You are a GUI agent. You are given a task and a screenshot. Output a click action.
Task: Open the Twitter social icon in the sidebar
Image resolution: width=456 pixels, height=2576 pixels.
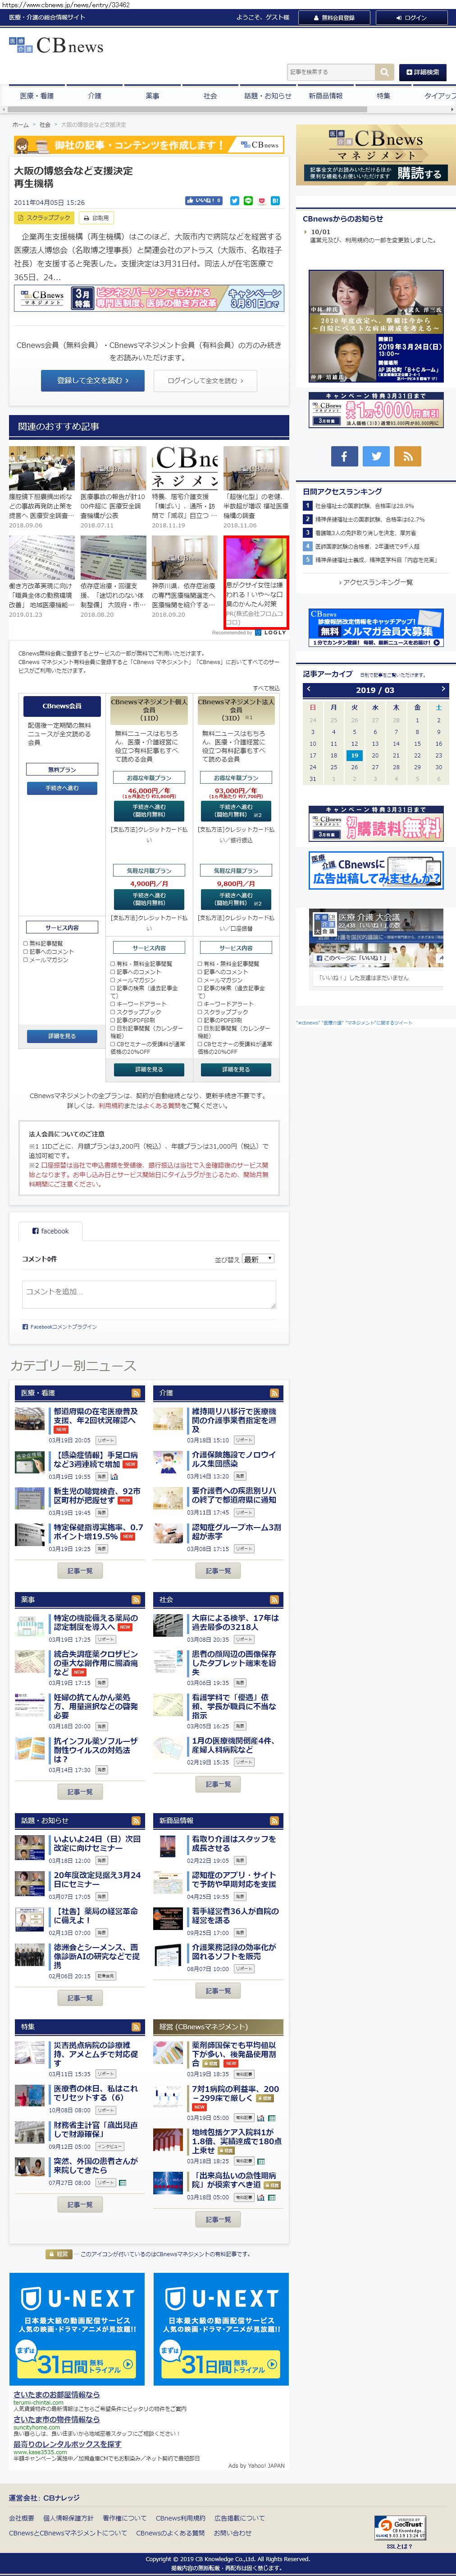[376, 456]
